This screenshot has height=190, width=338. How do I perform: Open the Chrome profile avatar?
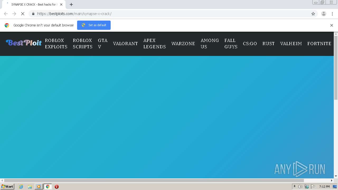click(324, 14)
